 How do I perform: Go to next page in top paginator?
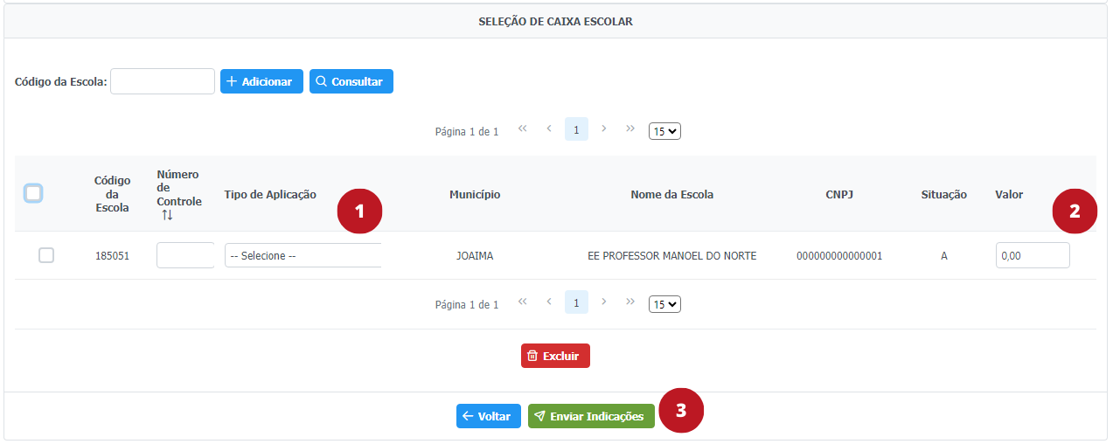tap(603, 128)
